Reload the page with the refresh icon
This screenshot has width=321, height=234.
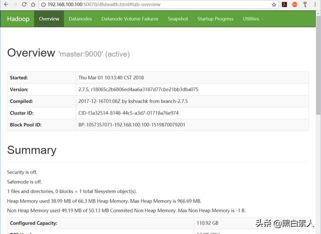(24, 4)
